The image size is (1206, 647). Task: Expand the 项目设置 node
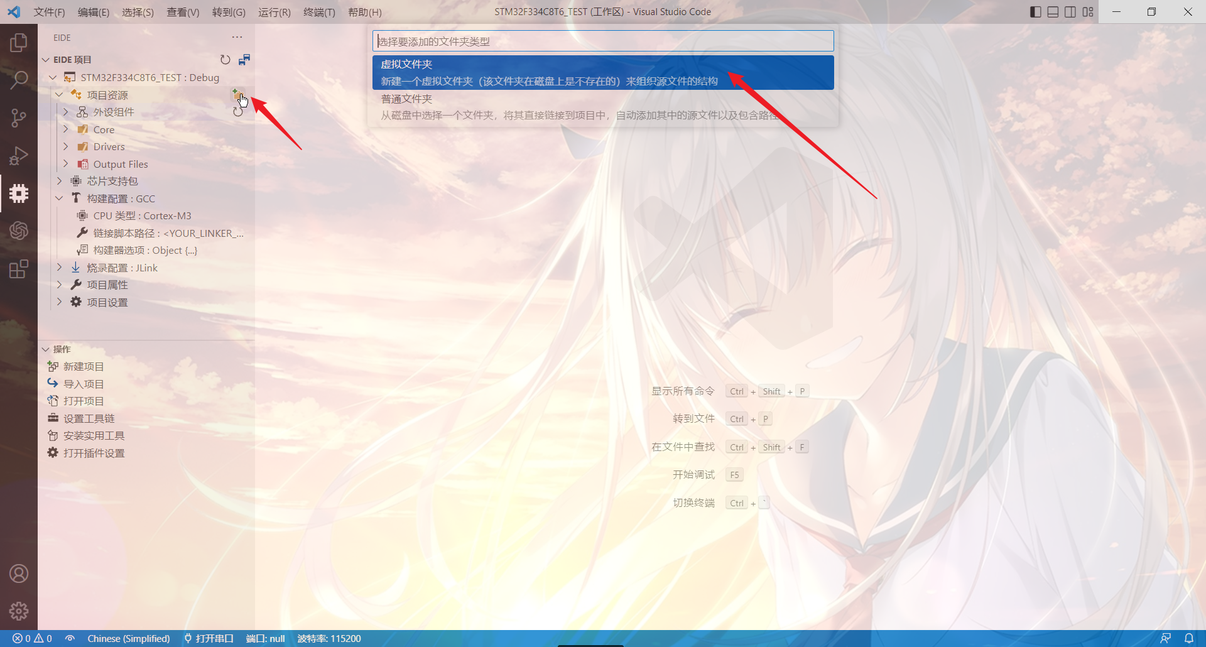[x=59, y=302]
